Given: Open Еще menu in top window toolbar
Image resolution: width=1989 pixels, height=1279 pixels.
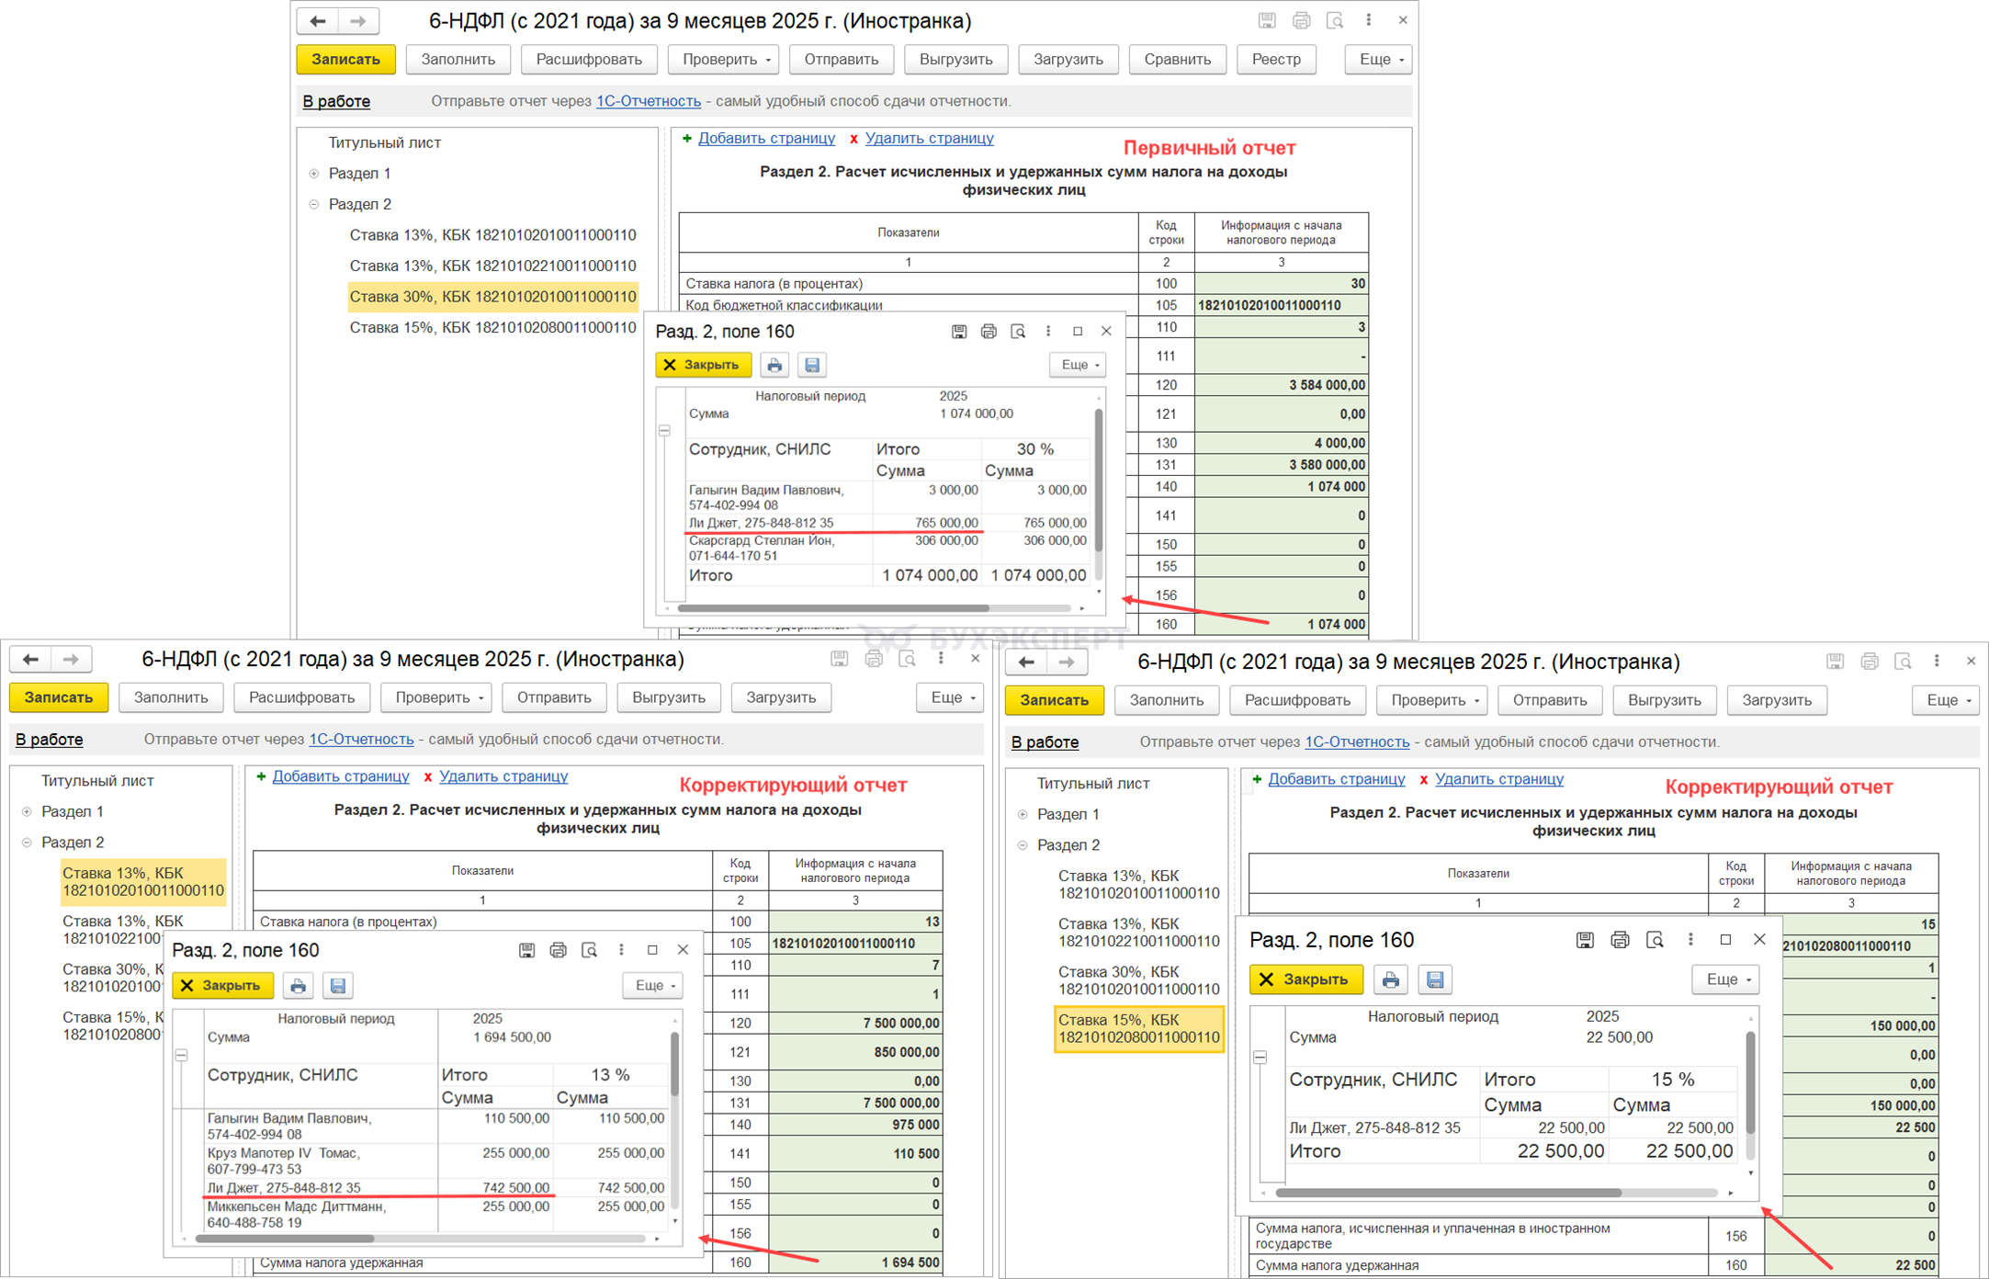Looking at the screenshot, I should 1380,60.
